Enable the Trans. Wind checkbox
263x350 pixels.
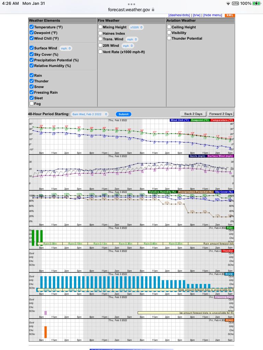[100, 39]
